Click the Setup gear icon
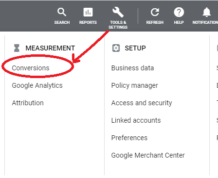 (116, 48)
